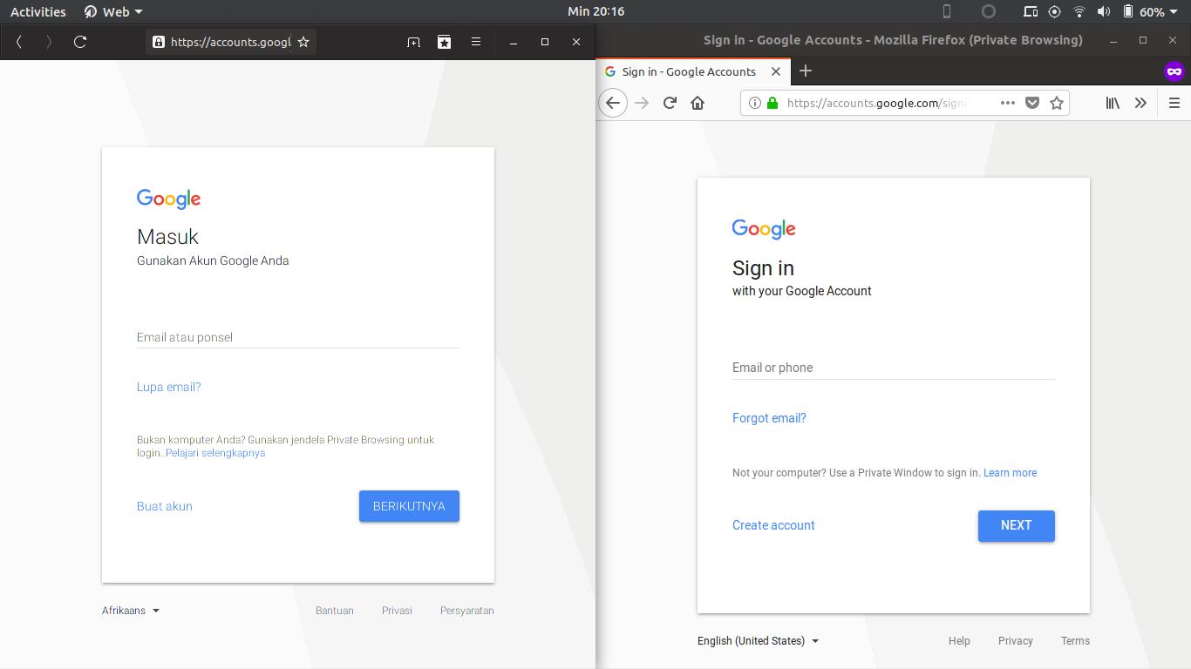
Task: Open a new tab in Web browser
Action: 413,42
